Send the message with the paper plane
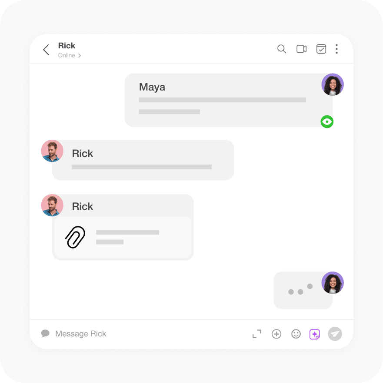383x383 pixels. click(335, 334)
